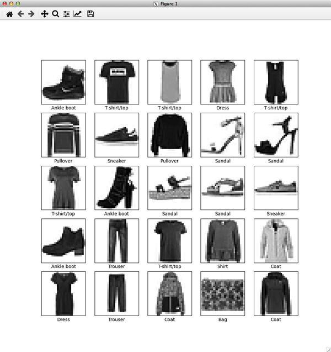Viewport: 331px width, 352px height.
Task: Click the wedge Sandal image with flower
Action: [x=170, y=188]
